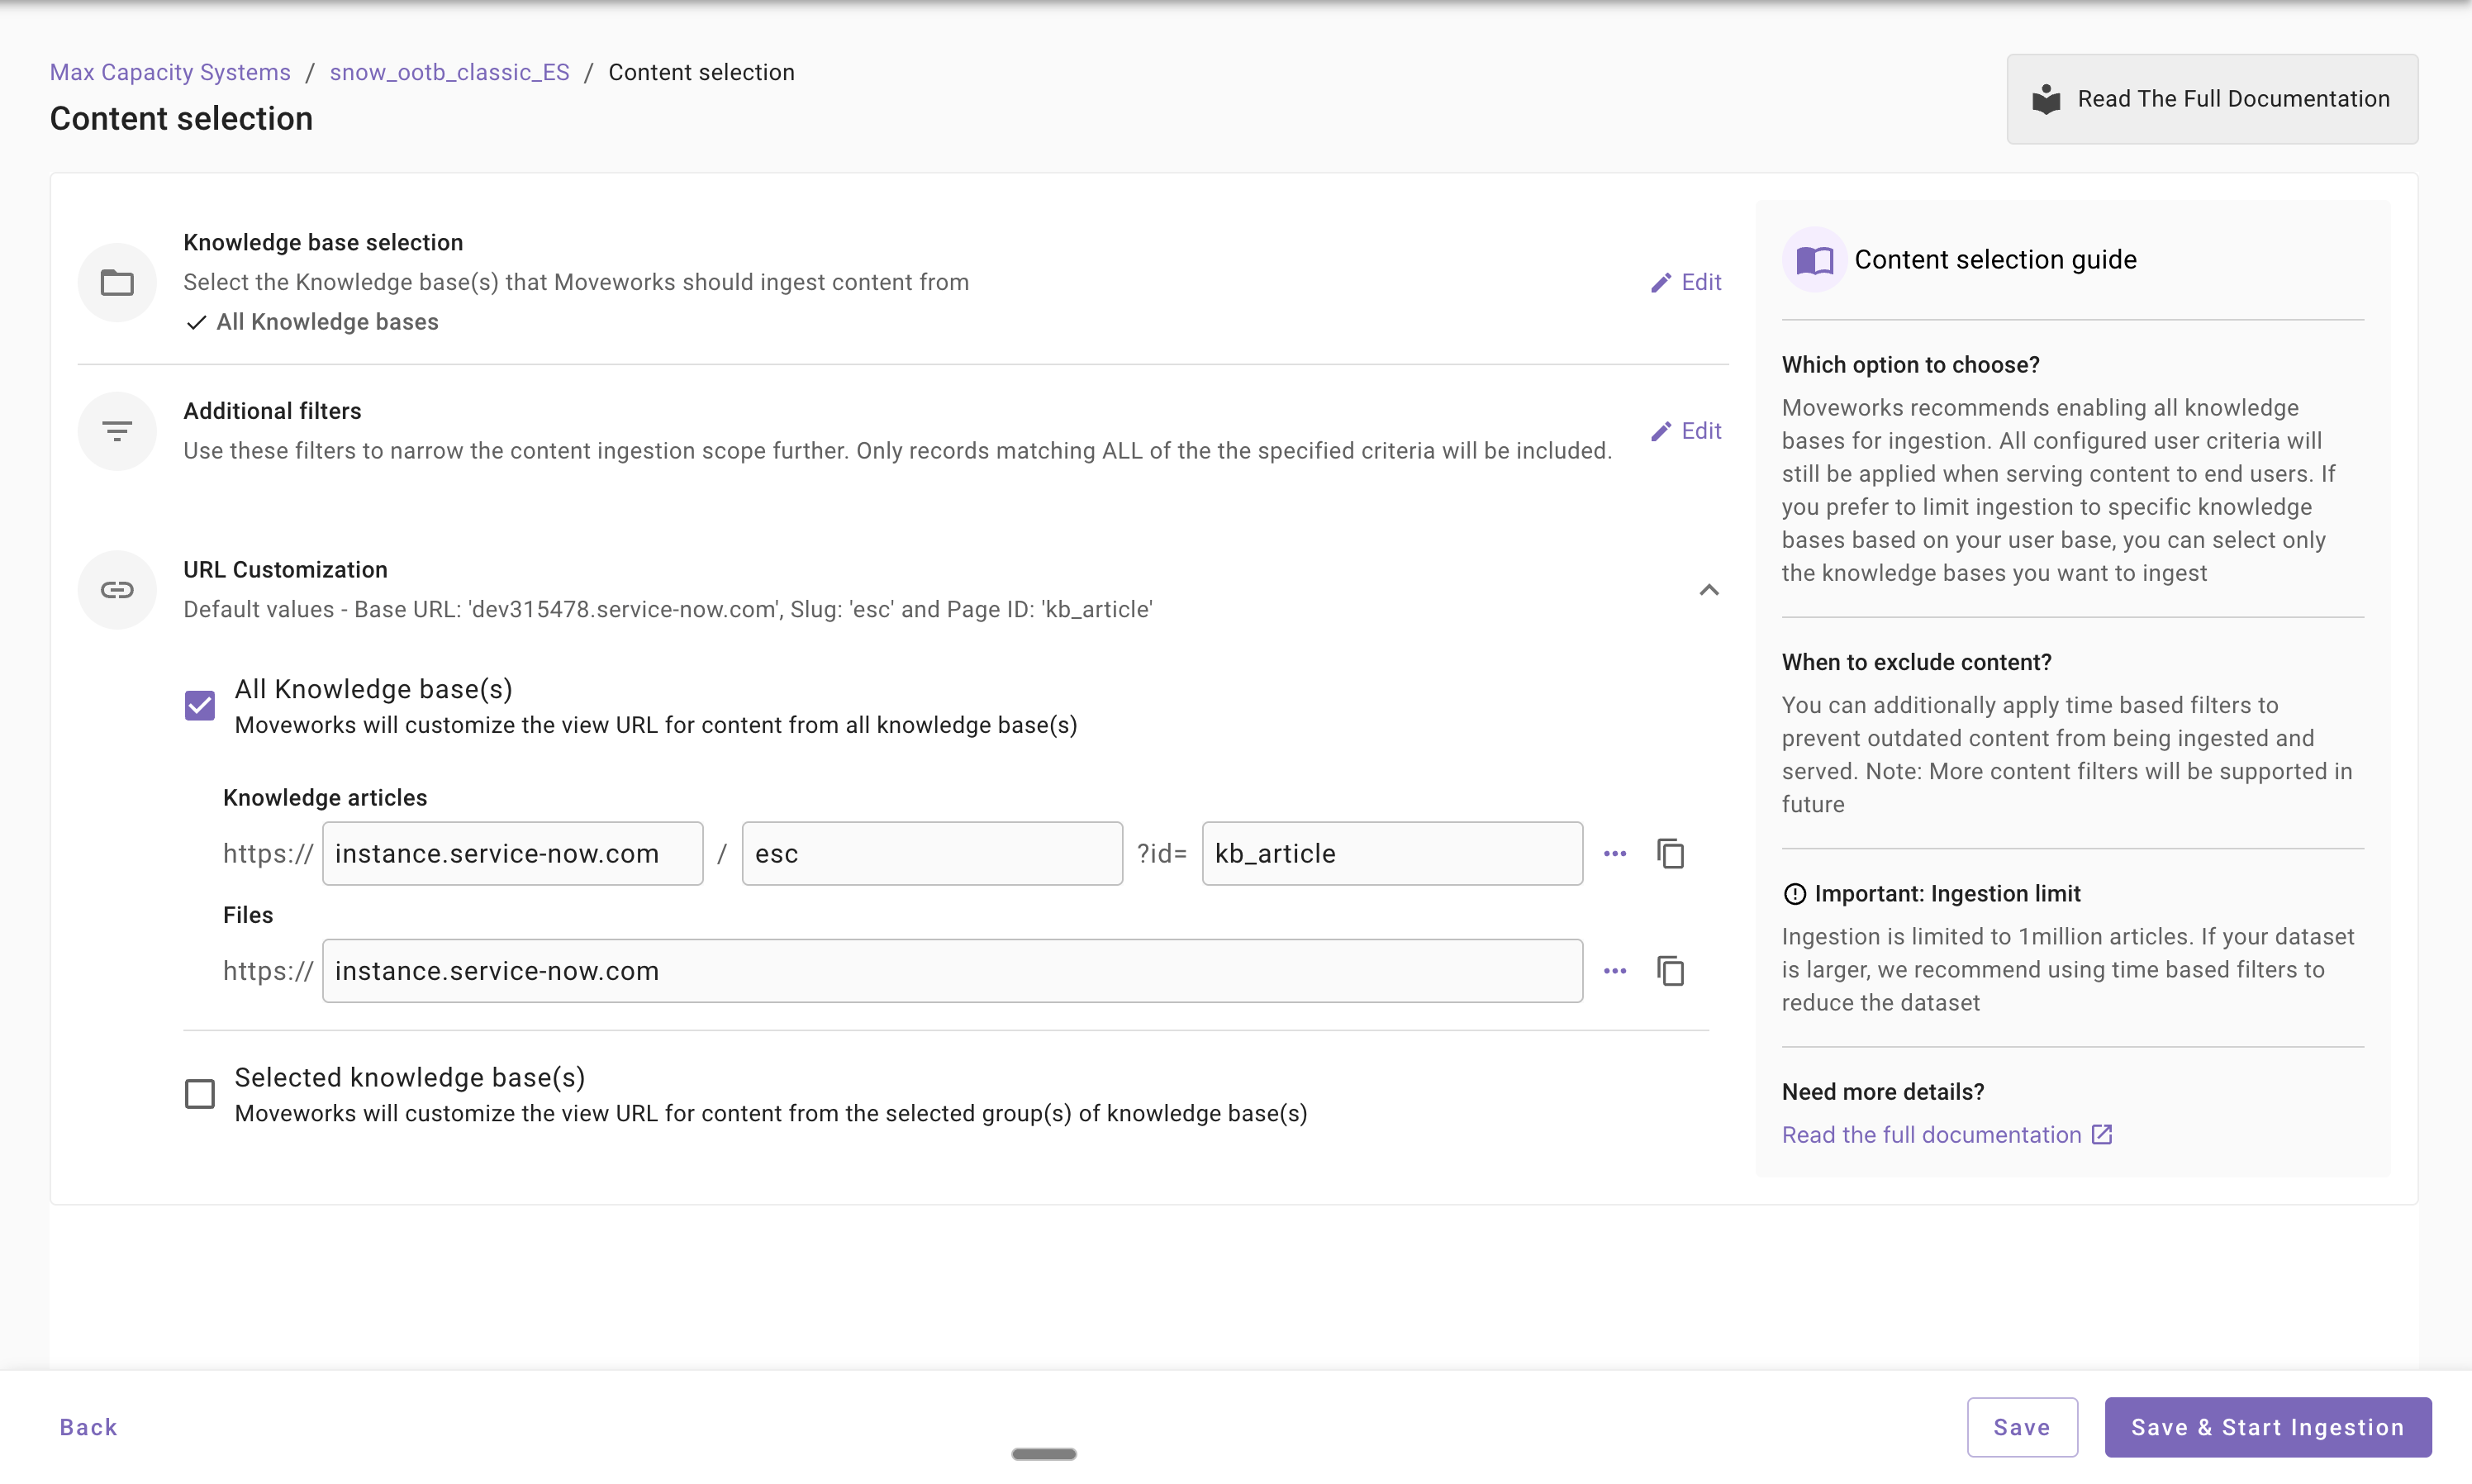2472x1484 pixels.
Task: Click the esc slug input field
Action: pyautogui.click(x=933, y=854)
